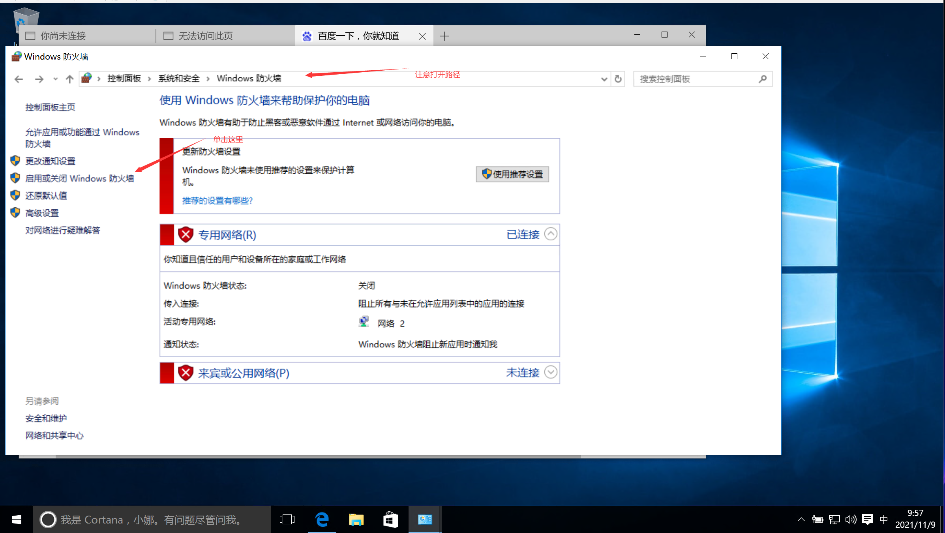Viewport: 945px width, 533px height.
Task: Click the 中 input method indicator
Action: pyautogui.click(x=884, y=520)
